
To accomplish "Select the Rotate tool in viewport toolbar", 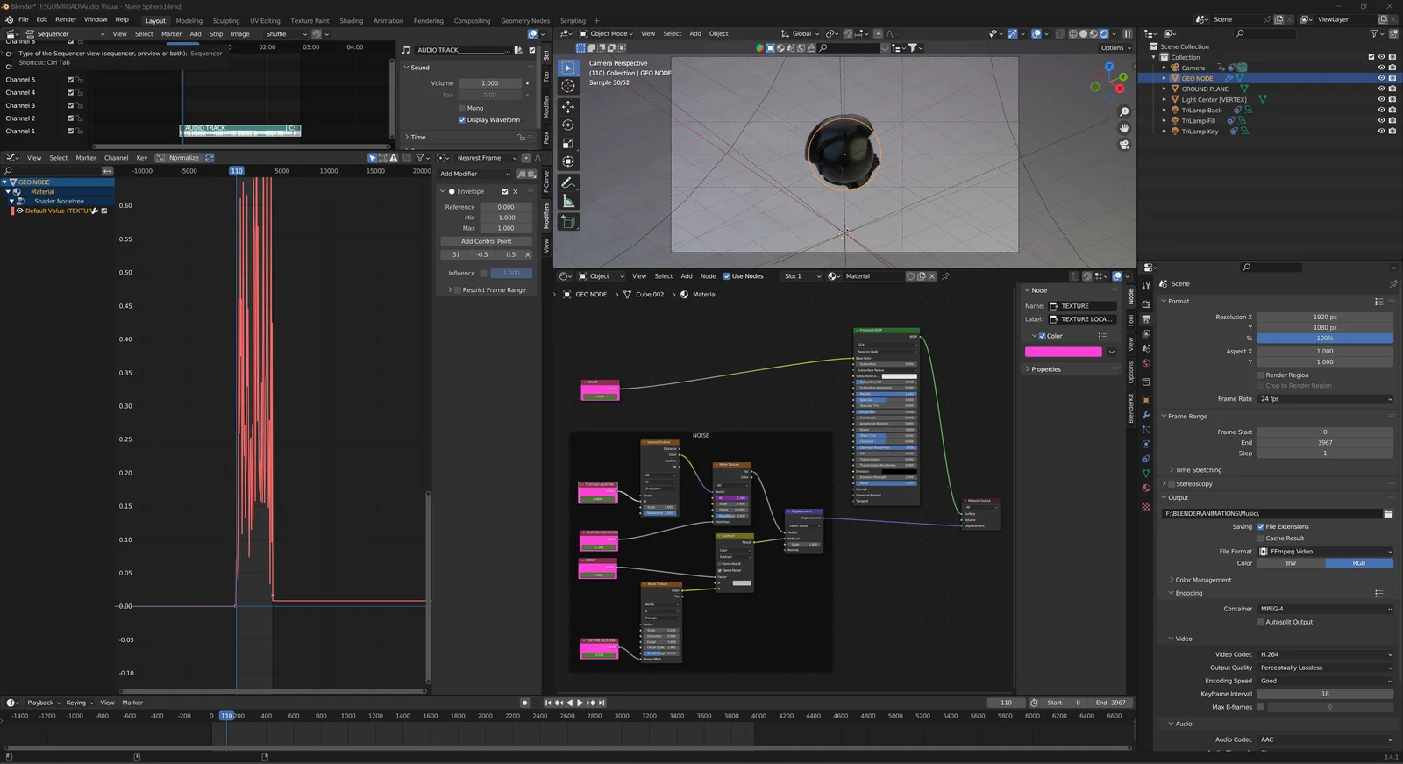I will [568, 125].
